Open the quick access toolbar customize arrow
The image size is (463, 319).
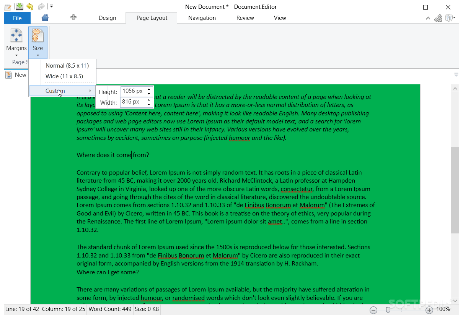(x=51, y=6)
